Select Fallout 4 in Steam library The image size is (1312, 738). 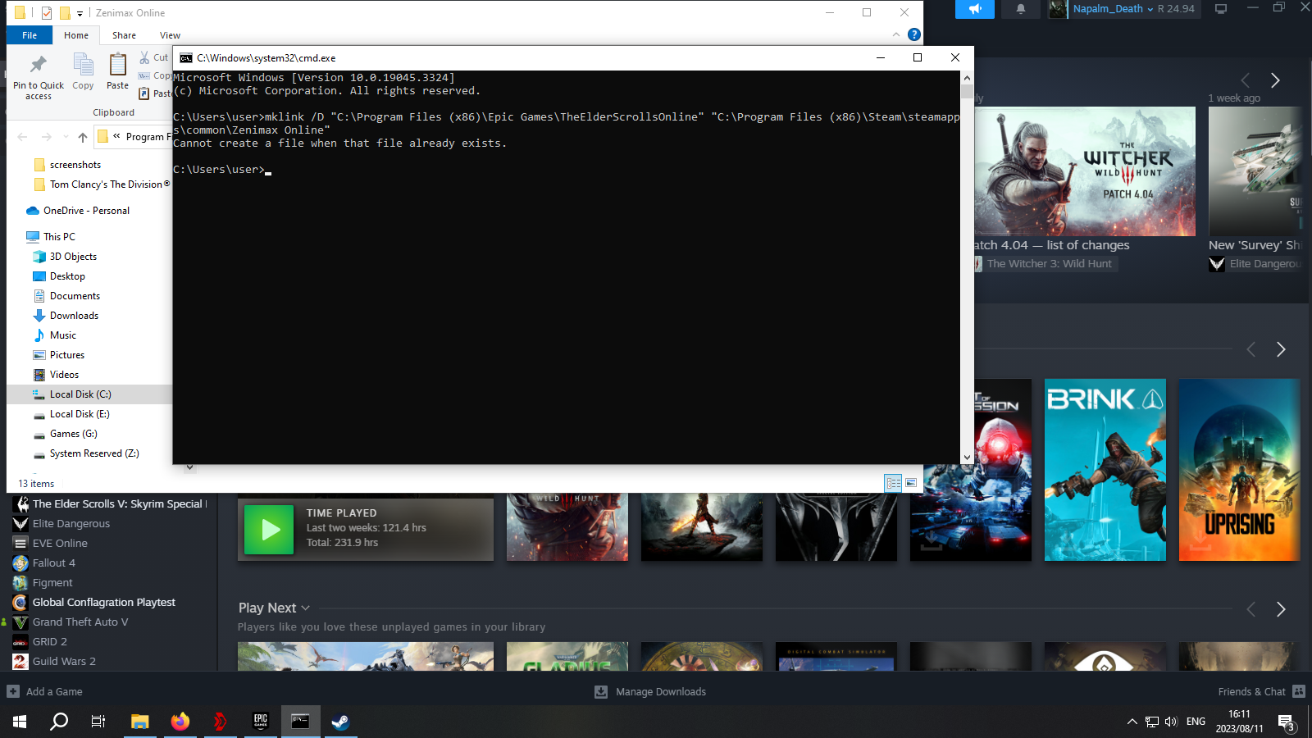53,563
